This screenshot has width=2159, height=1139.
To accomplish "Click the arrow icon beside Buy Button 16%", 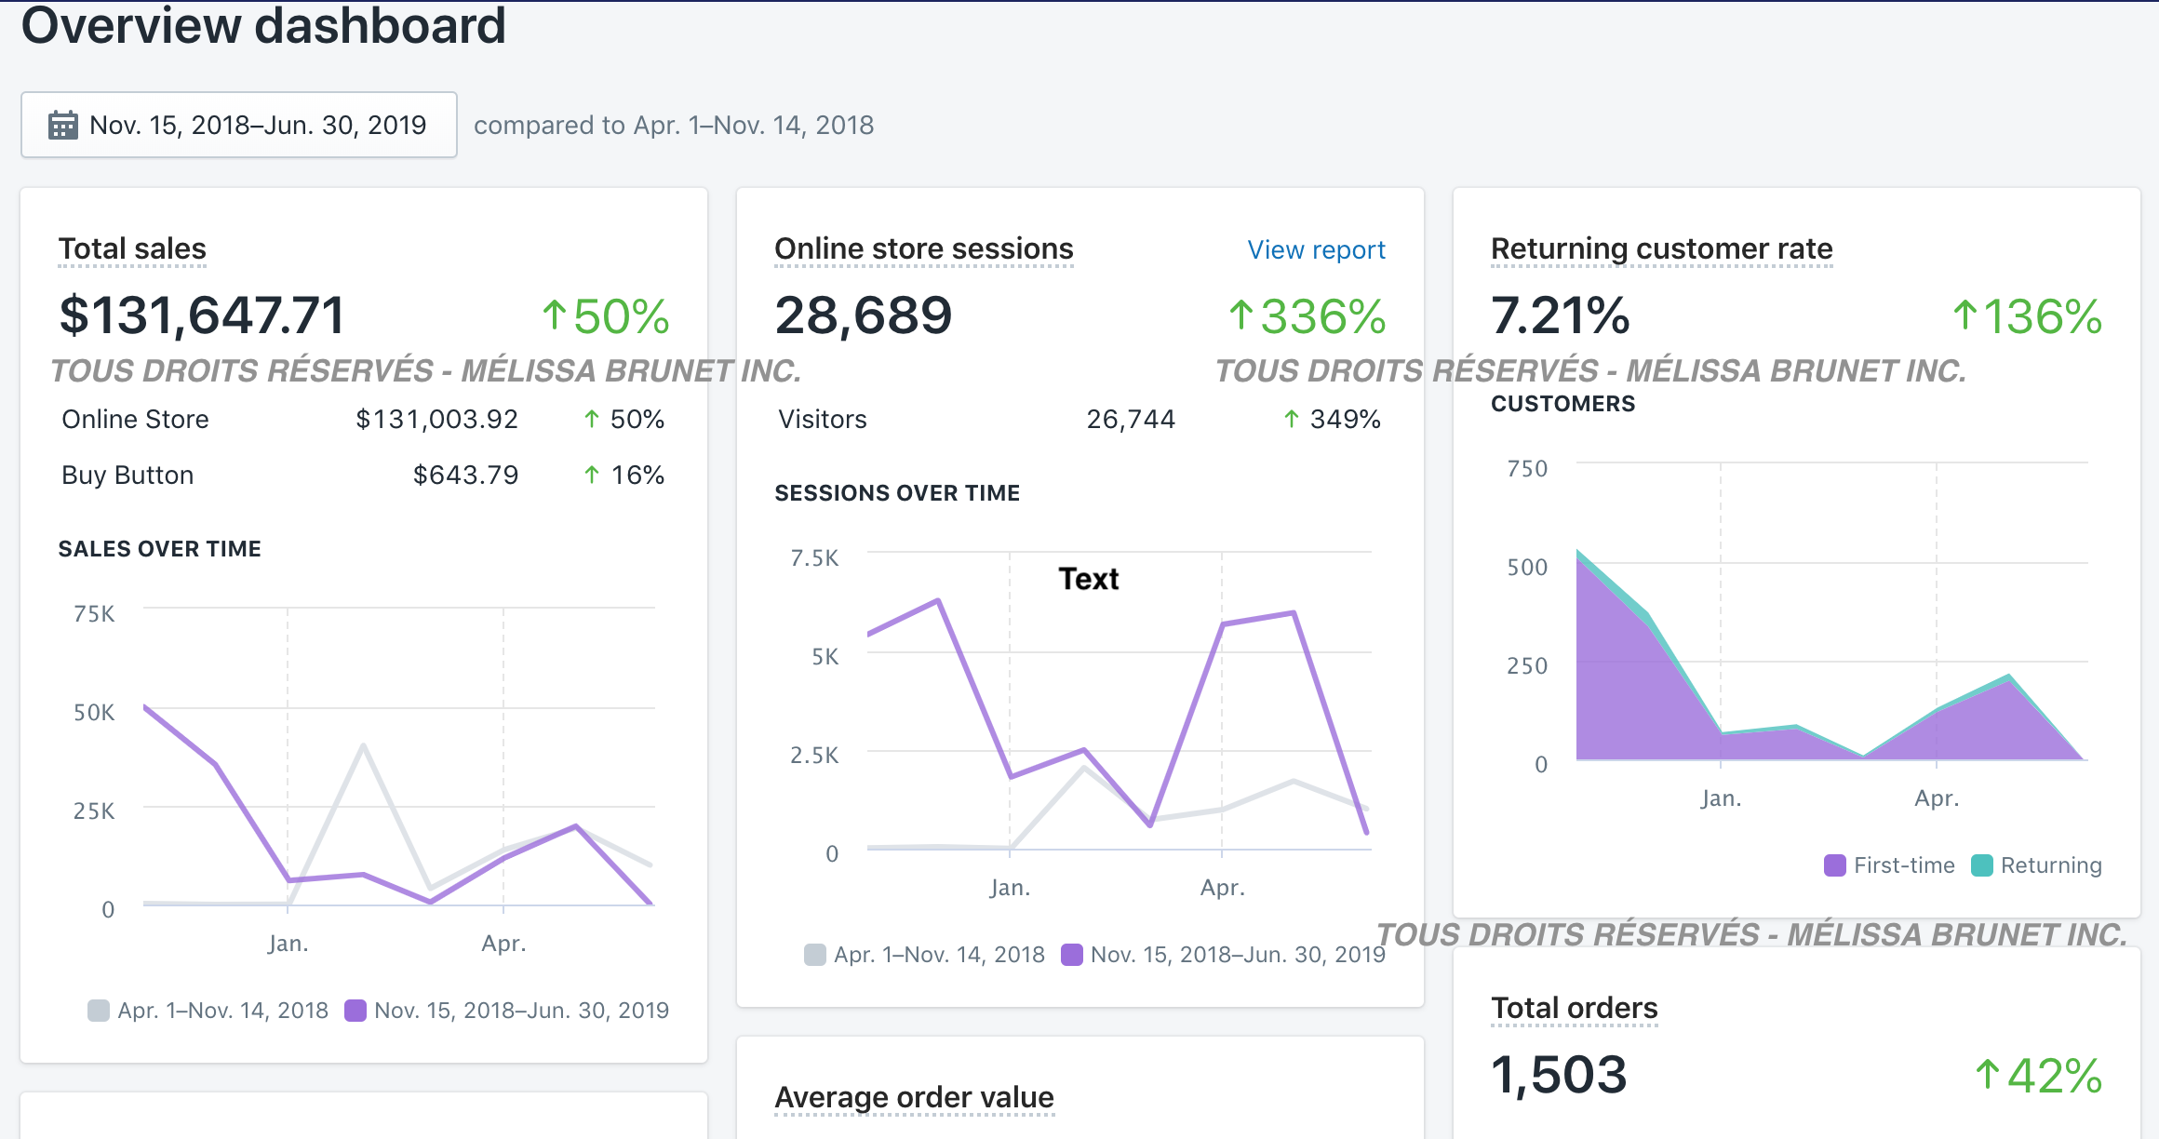I will pos(592,476).
